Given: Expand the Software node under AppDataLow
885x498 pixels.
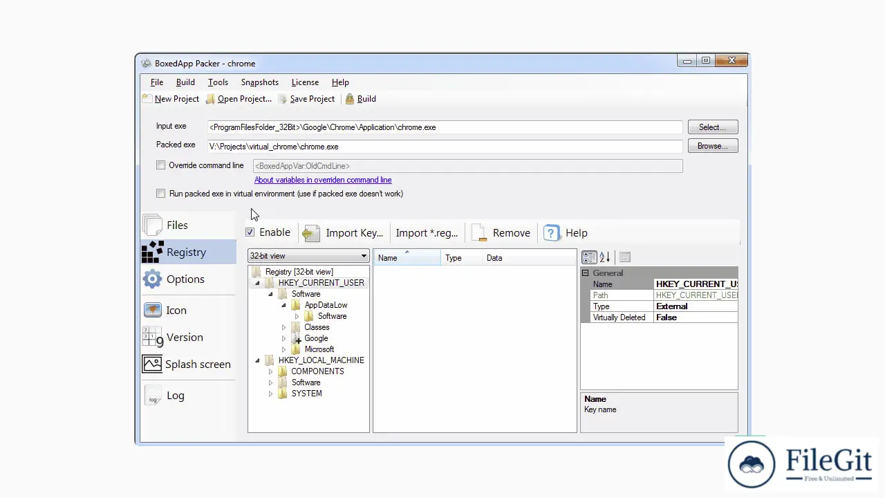Looking at the screenshot, I should pos(297,316).
